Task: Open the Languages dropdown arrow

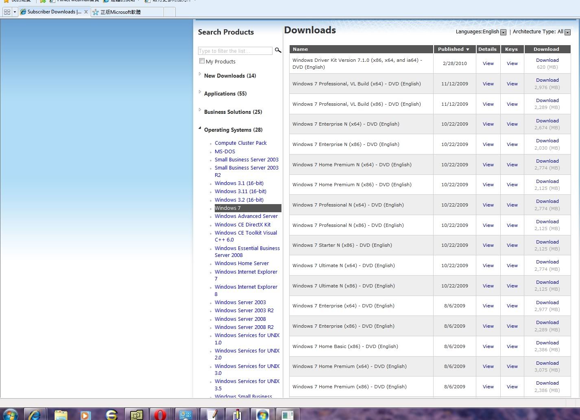Action: pyautogui.click(x=503, y=32)
